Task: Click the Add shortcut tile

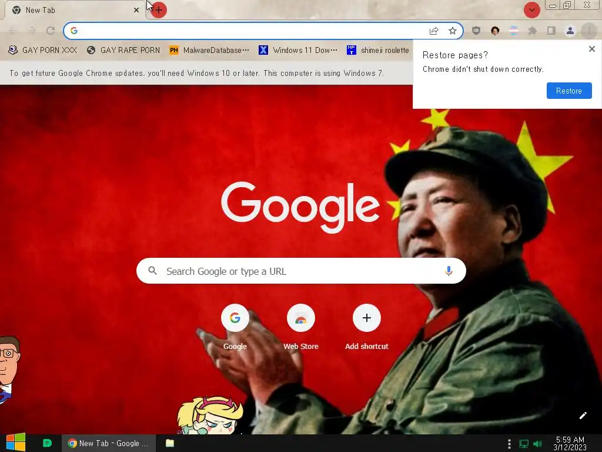Action: [367, 327]
